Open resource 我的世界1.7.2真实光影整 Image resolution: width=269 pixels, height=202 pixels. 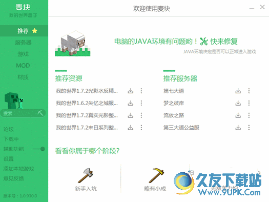(87, 115)
